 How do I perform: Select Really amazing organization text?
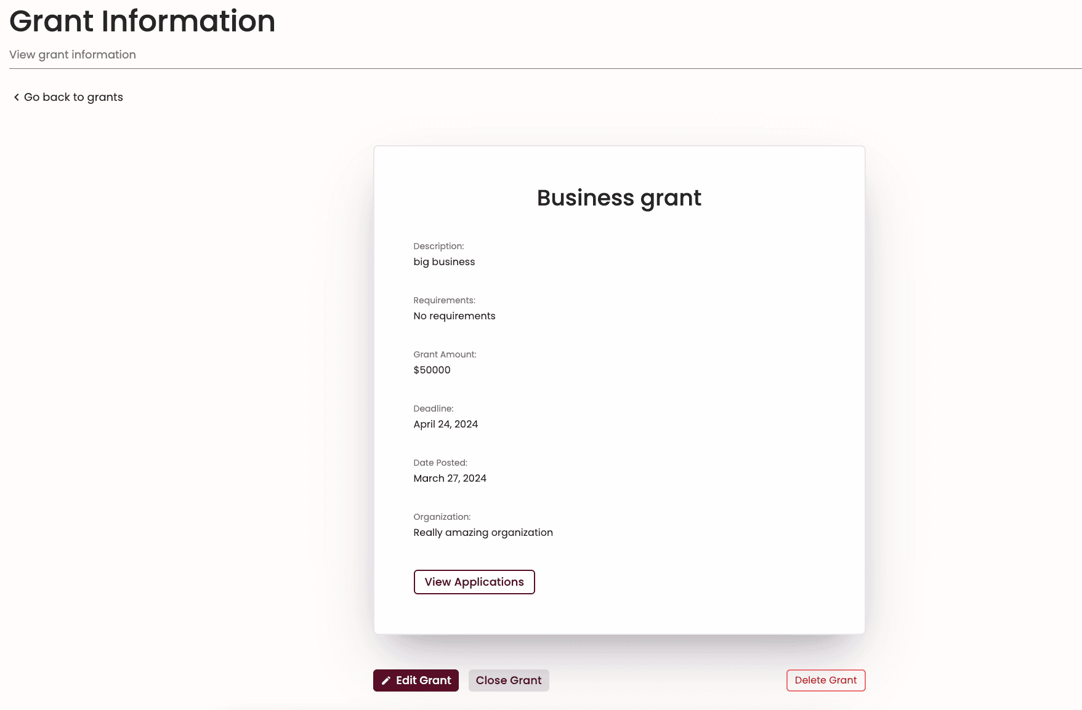[483, 533]
